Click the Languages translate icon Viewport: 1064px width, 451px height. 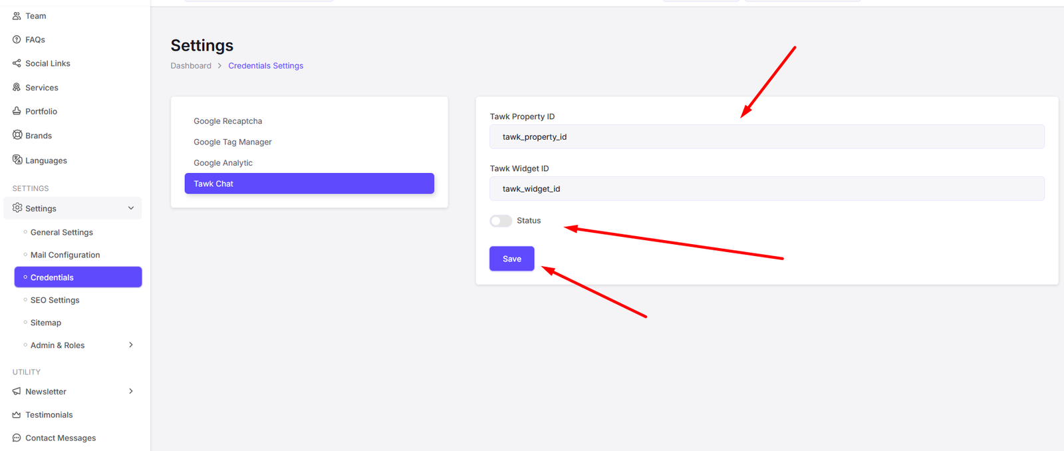pyautogui.click(x=17, y=160)
